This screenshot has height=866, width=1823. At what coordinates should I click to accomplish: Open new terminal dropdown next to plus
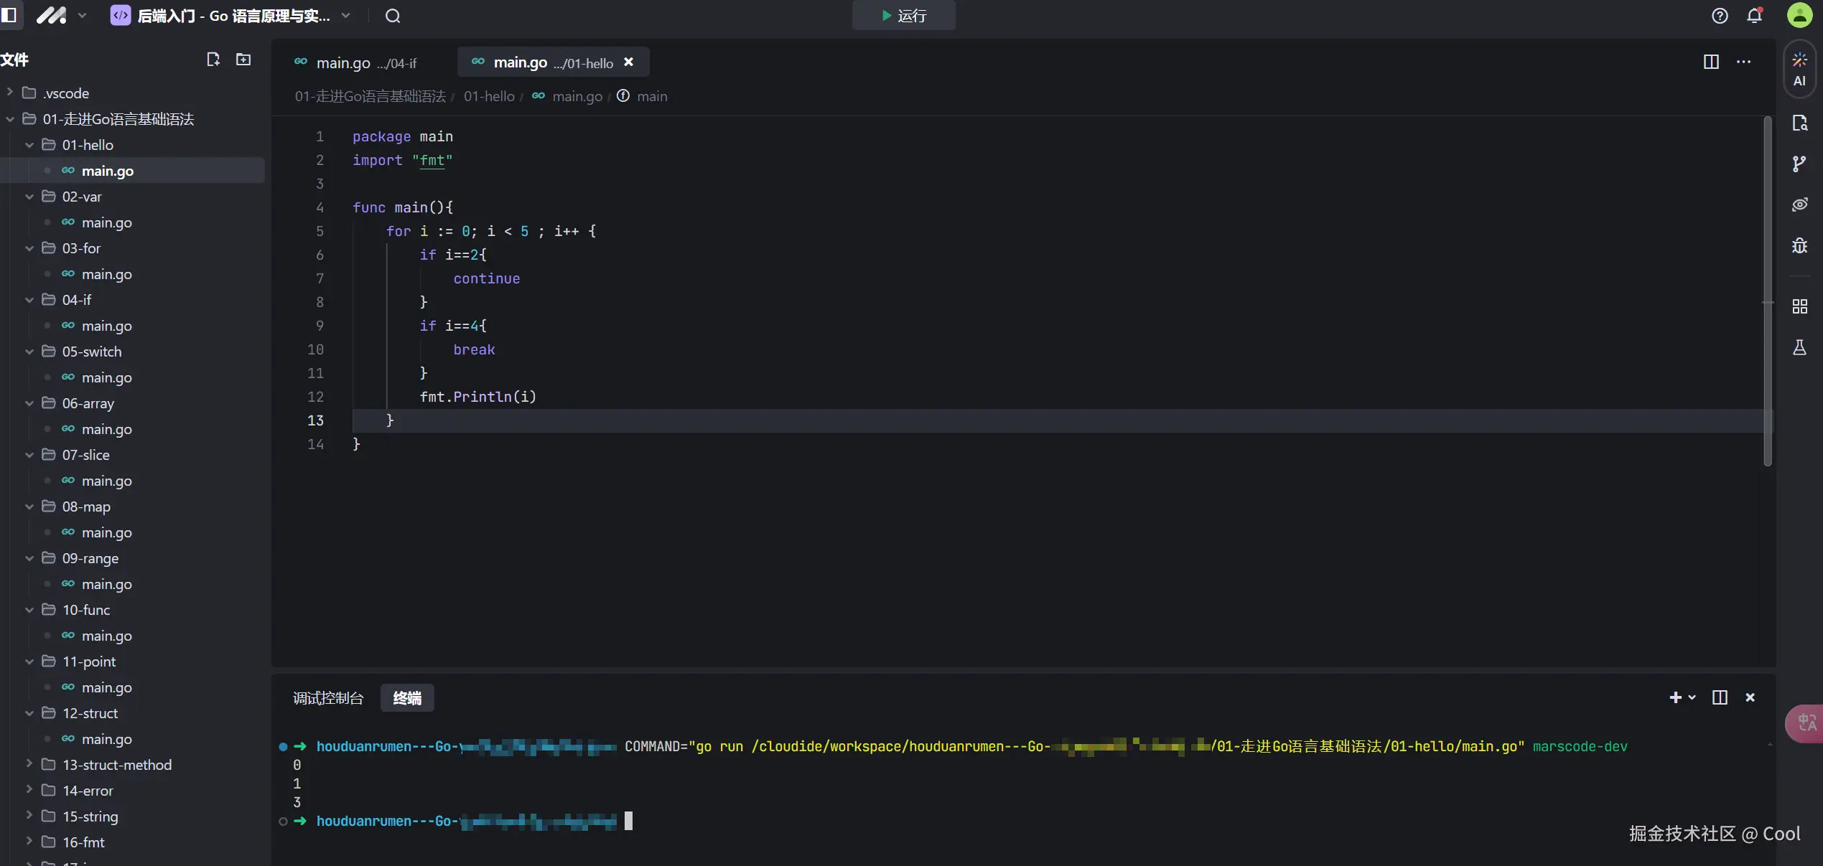[x=1692, y=697]
